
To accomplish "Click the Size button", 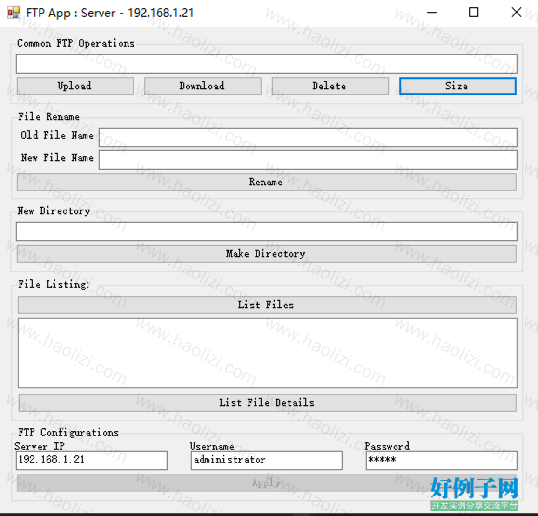I will click(457, 86).
